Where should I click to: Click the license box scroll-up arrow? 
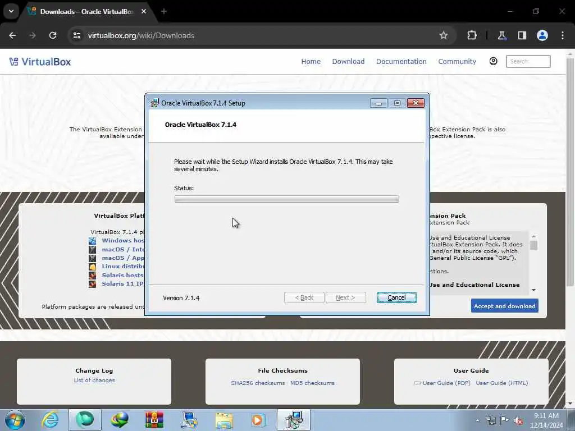pyautogui.click(x=534, y=236)
